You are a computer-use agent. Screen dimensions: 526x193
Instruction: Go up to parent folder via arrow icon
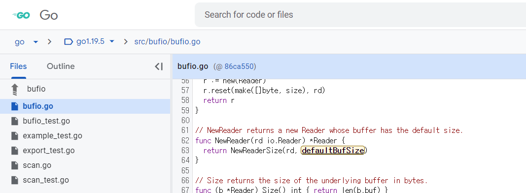tap(14, 89)
